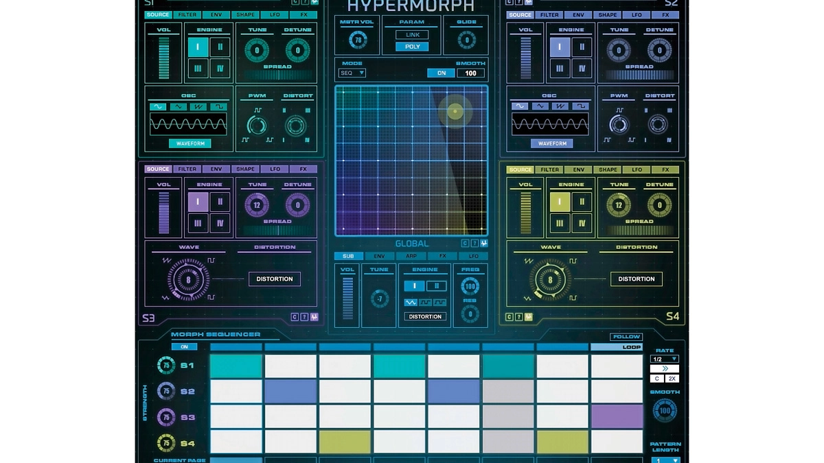Open the Rate 1/2 dropdown
This screenshot has height=463, width=824.
(x=665, y=359)
